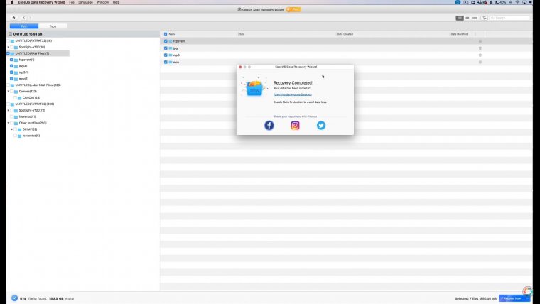Open the Language menu
The image size is (540, 304).
coord(85,2)
